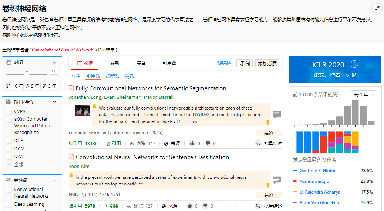Screen dimensions: 384x211
Task: Click the view eye icon for first paper
Action: pos(132,144)
